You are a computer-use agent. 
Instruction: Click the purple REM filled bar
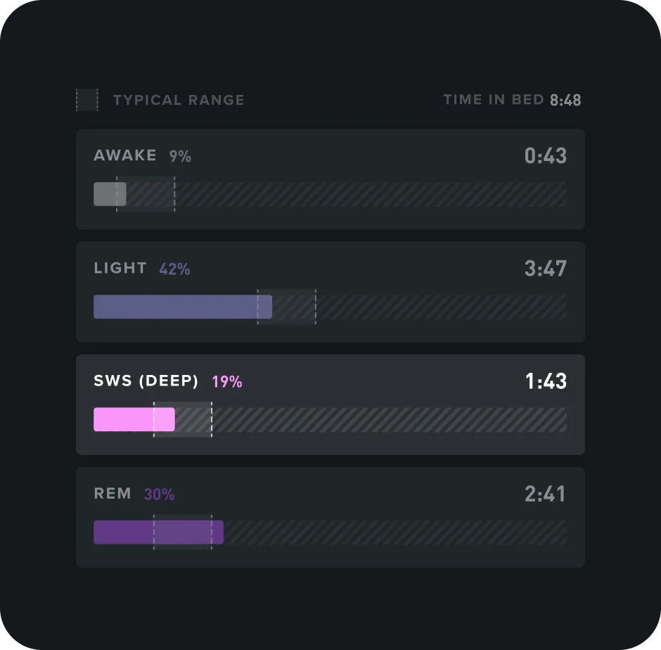point(158,533)
